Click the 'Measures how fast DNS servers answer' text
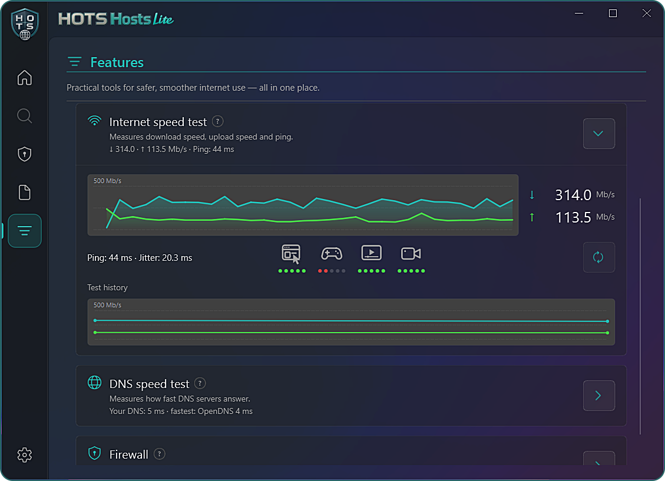This screenshot has width=665, height=481. (x=180, y=399)
